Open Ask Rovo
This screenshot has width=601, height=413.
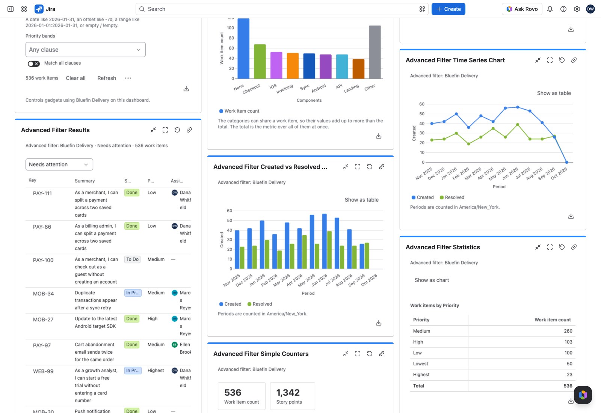click(522, 9)
